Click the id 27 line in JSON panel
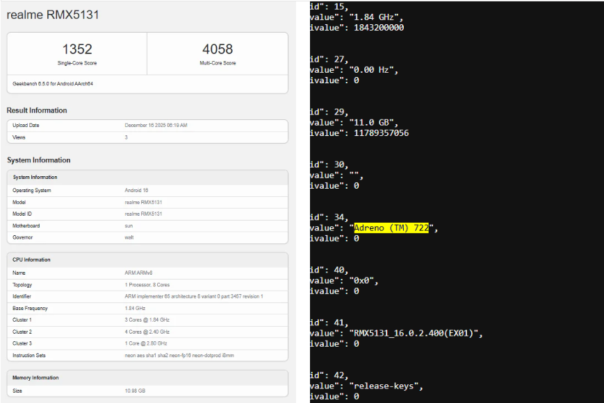 click(329, 59)
